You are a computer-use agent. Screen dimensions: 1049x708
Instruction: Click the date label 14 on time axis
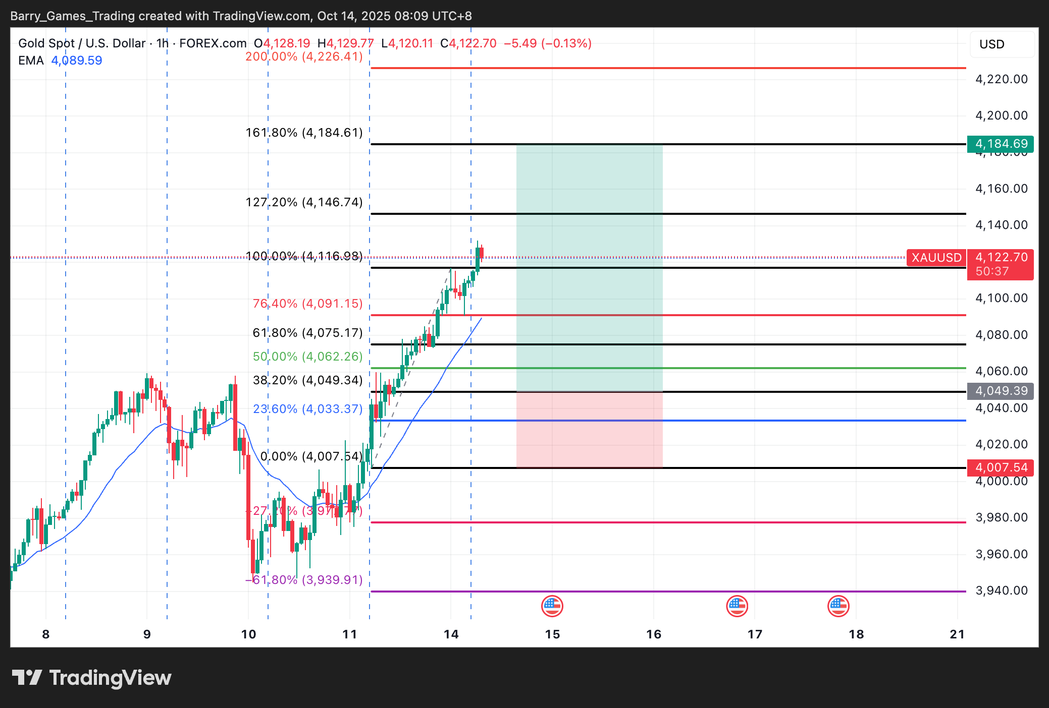(451, 634)
